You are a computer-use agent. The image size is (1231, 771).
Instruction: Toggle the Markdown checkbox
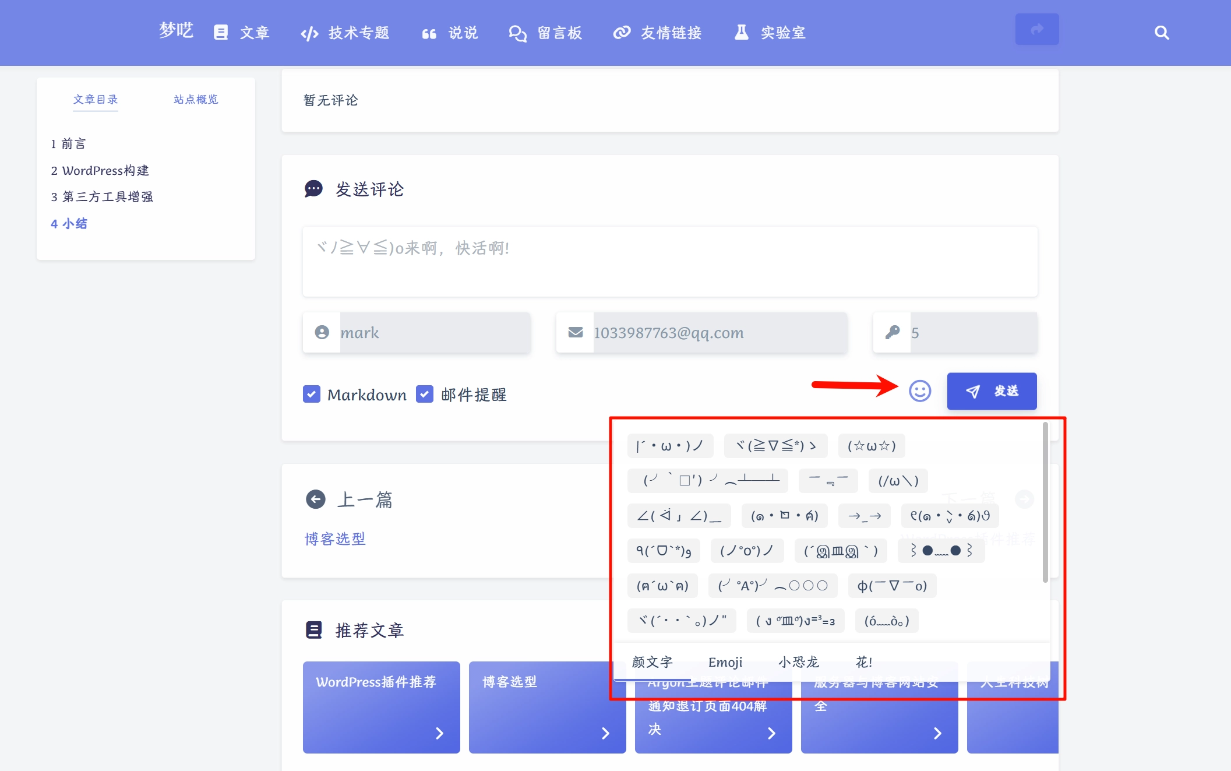pyautogui.click(x=312, y=395)
